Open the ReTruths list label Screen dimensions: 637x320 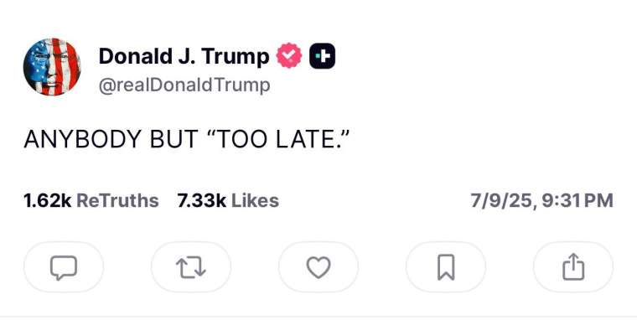coord(117,200)
